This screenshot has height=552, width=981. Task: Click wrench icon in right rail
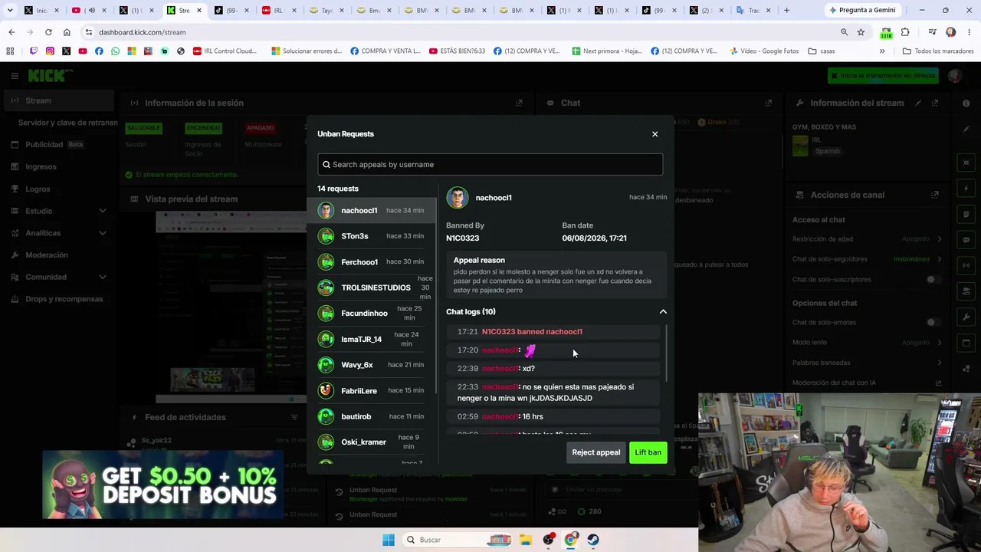coord(966,317)
